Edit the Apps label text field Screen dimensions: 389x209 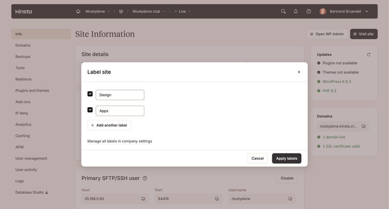(x=120, y=111)
